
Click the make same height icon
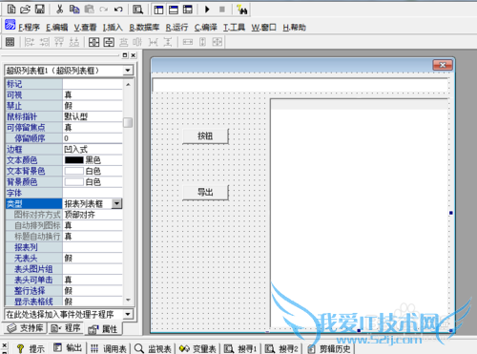202,42
